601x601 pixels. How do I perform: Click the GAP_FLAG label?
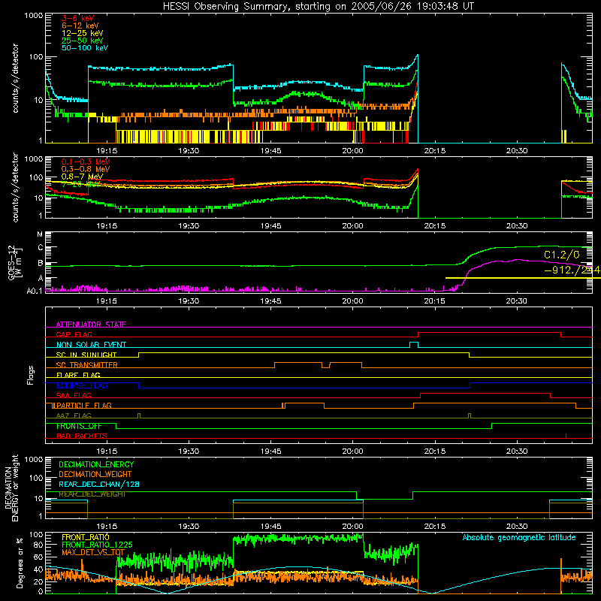[74, 334]
